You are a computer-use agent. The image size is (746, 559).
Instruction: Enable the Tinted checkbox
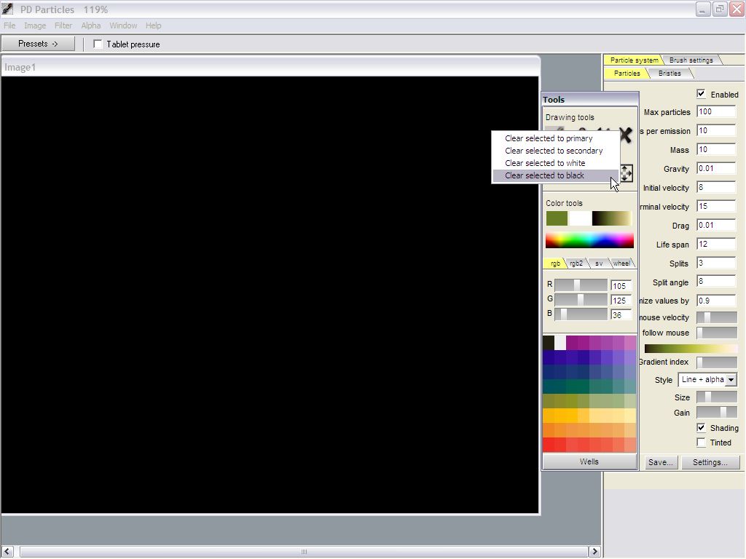click(701, 443)
